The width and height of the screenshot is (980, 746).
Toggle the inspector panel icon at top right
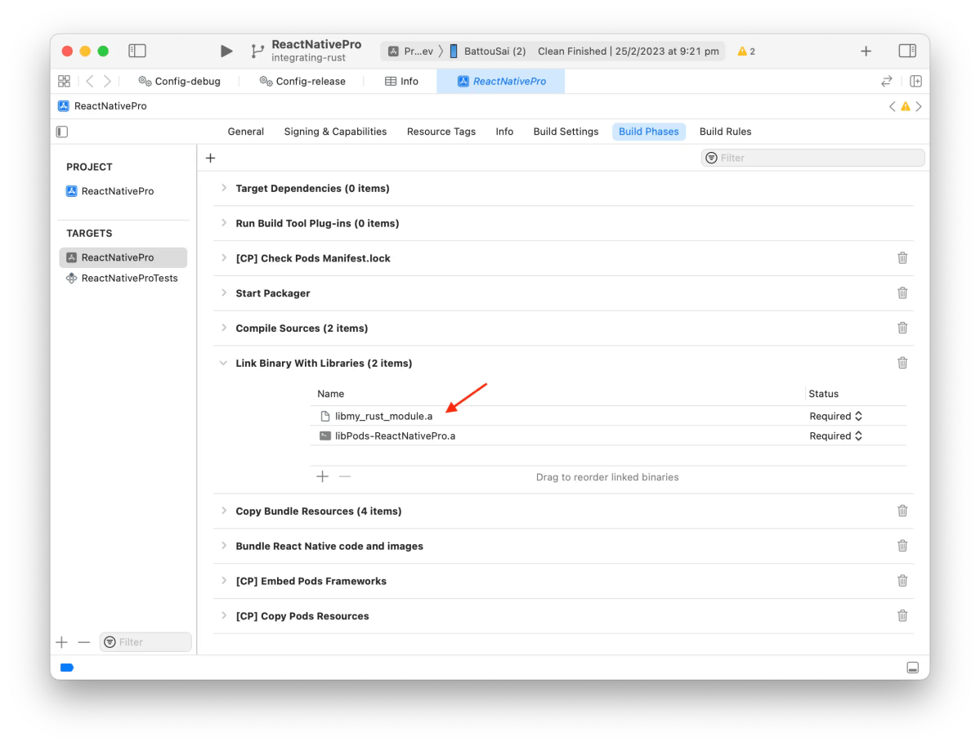[x=907, y=51]
